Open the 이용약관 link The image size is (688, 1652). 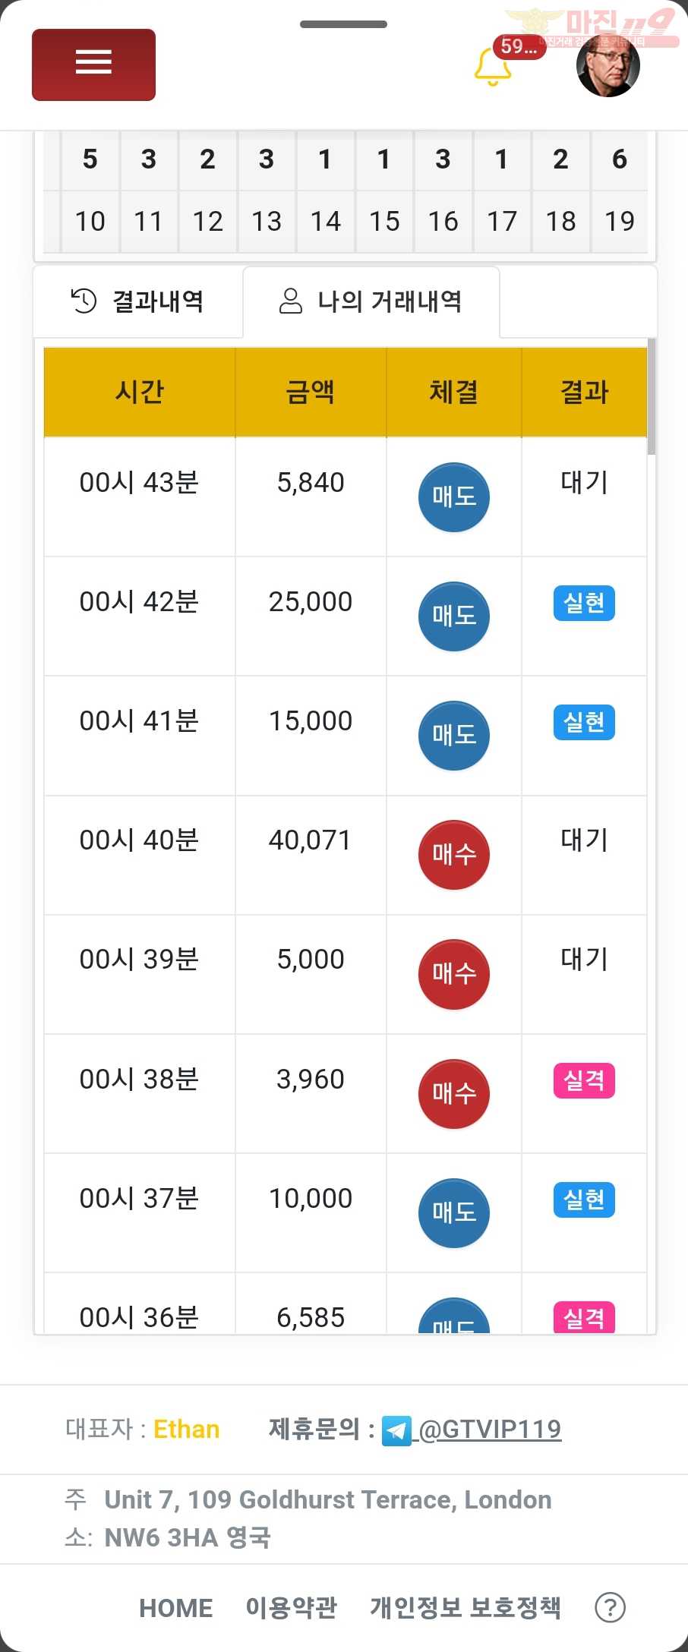point(292,1607)
